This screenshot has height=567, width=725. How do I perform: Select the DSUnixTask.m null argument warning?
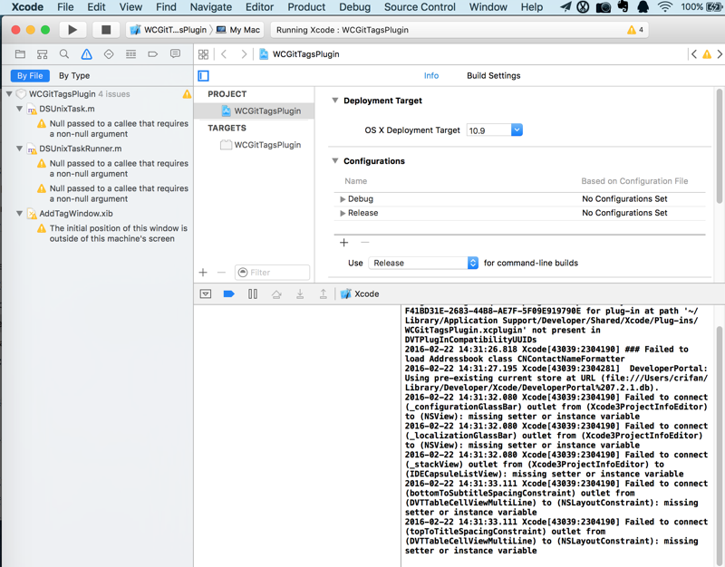click(114, 129)
